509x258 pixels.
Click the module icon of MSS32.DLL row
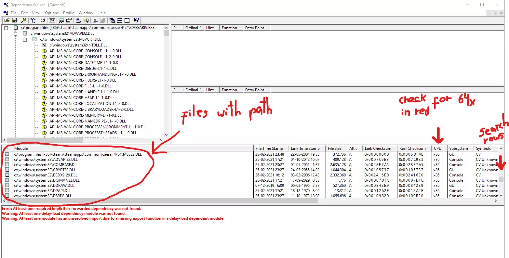pyautogui.click(x=7, y=154)
